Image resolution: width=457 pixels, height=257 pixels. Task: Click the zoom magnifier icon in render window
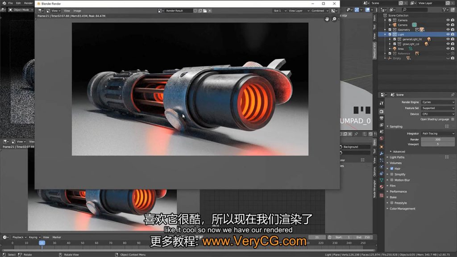coord(334,19)
